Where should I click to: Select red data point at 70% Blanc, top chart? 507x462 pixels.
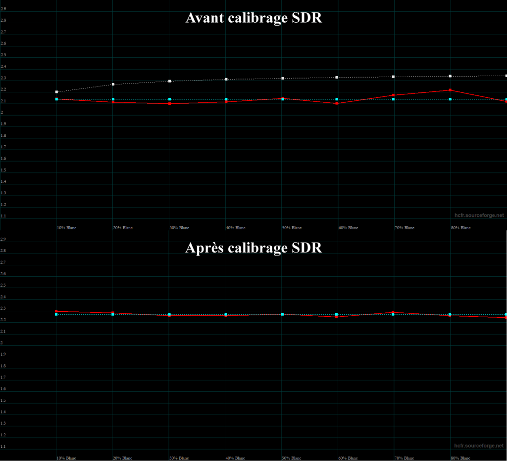coord(394,95)
